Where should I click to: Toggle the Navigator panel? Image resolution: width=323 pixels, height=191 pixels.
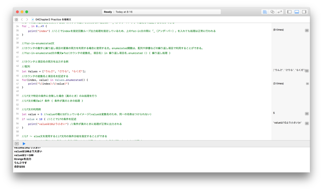pos(289,12)
